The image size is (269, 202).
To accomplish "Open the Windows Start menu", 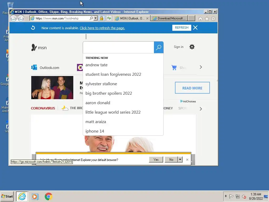I will tap(7, 196).
